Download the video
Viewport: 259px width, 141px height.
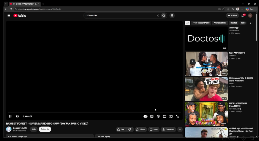[x=168, y=129]
